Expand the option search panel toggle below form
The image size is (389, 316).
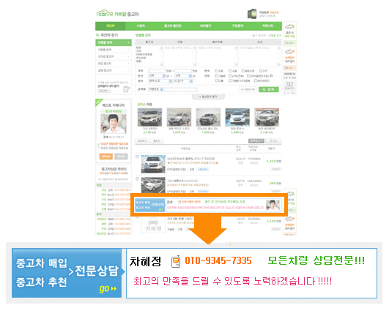[x=208, y=97]
